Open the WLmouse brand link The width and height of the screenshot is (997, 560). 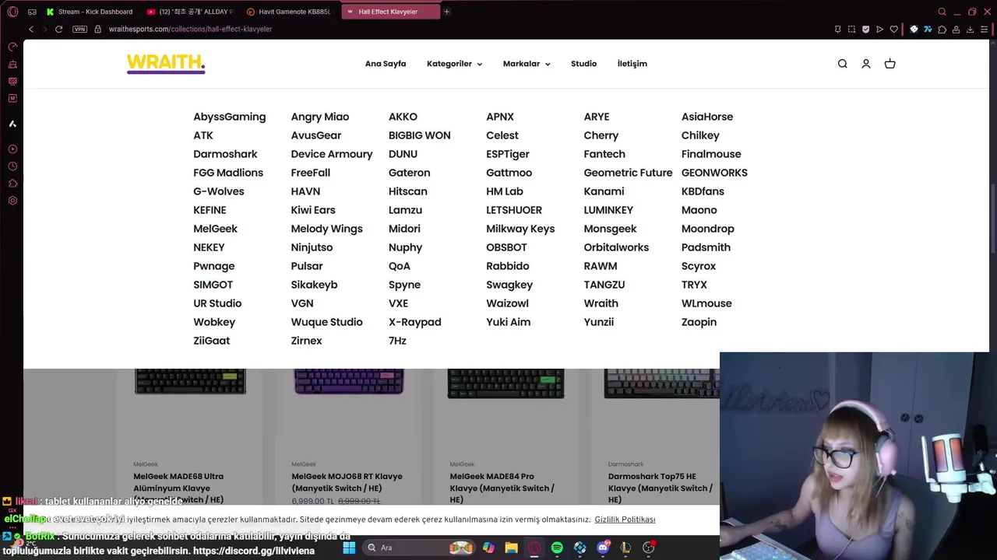[x=706, y=303]
